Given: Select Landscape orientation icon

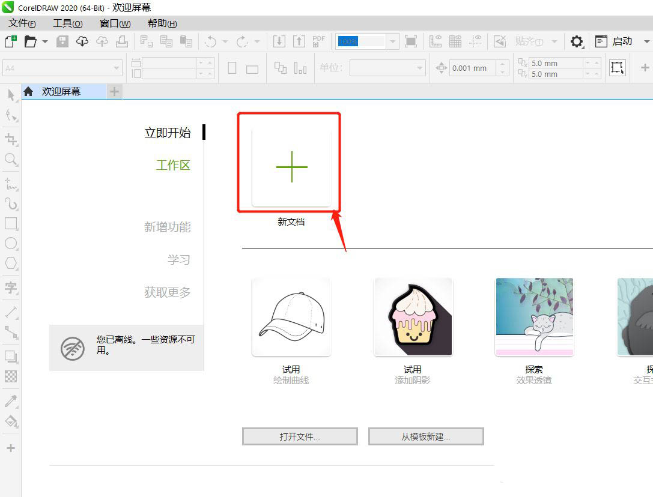Looking at the screenshot, I should [x=252, y=69].
